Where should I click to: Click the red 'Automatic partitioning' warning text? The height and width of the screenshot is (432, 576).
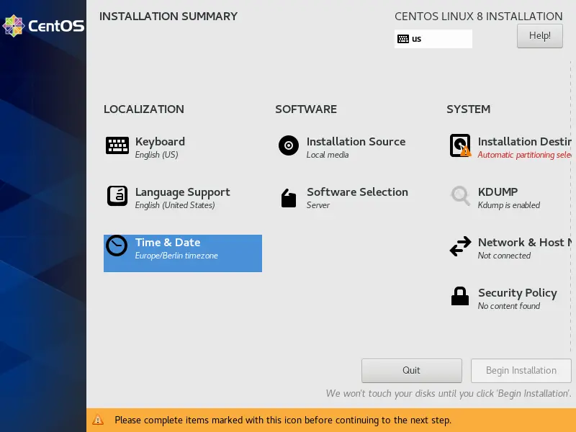525,155
